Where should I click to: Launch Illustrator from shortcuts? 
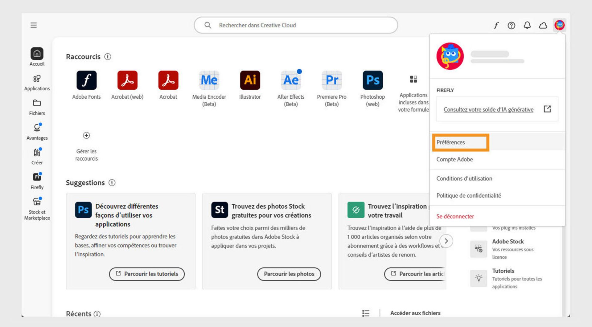click(x=250, y=85)
